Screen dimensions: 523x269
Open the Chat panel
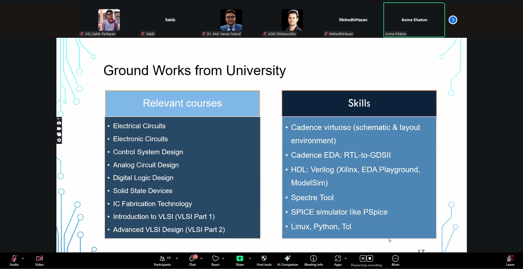point(192,260)
